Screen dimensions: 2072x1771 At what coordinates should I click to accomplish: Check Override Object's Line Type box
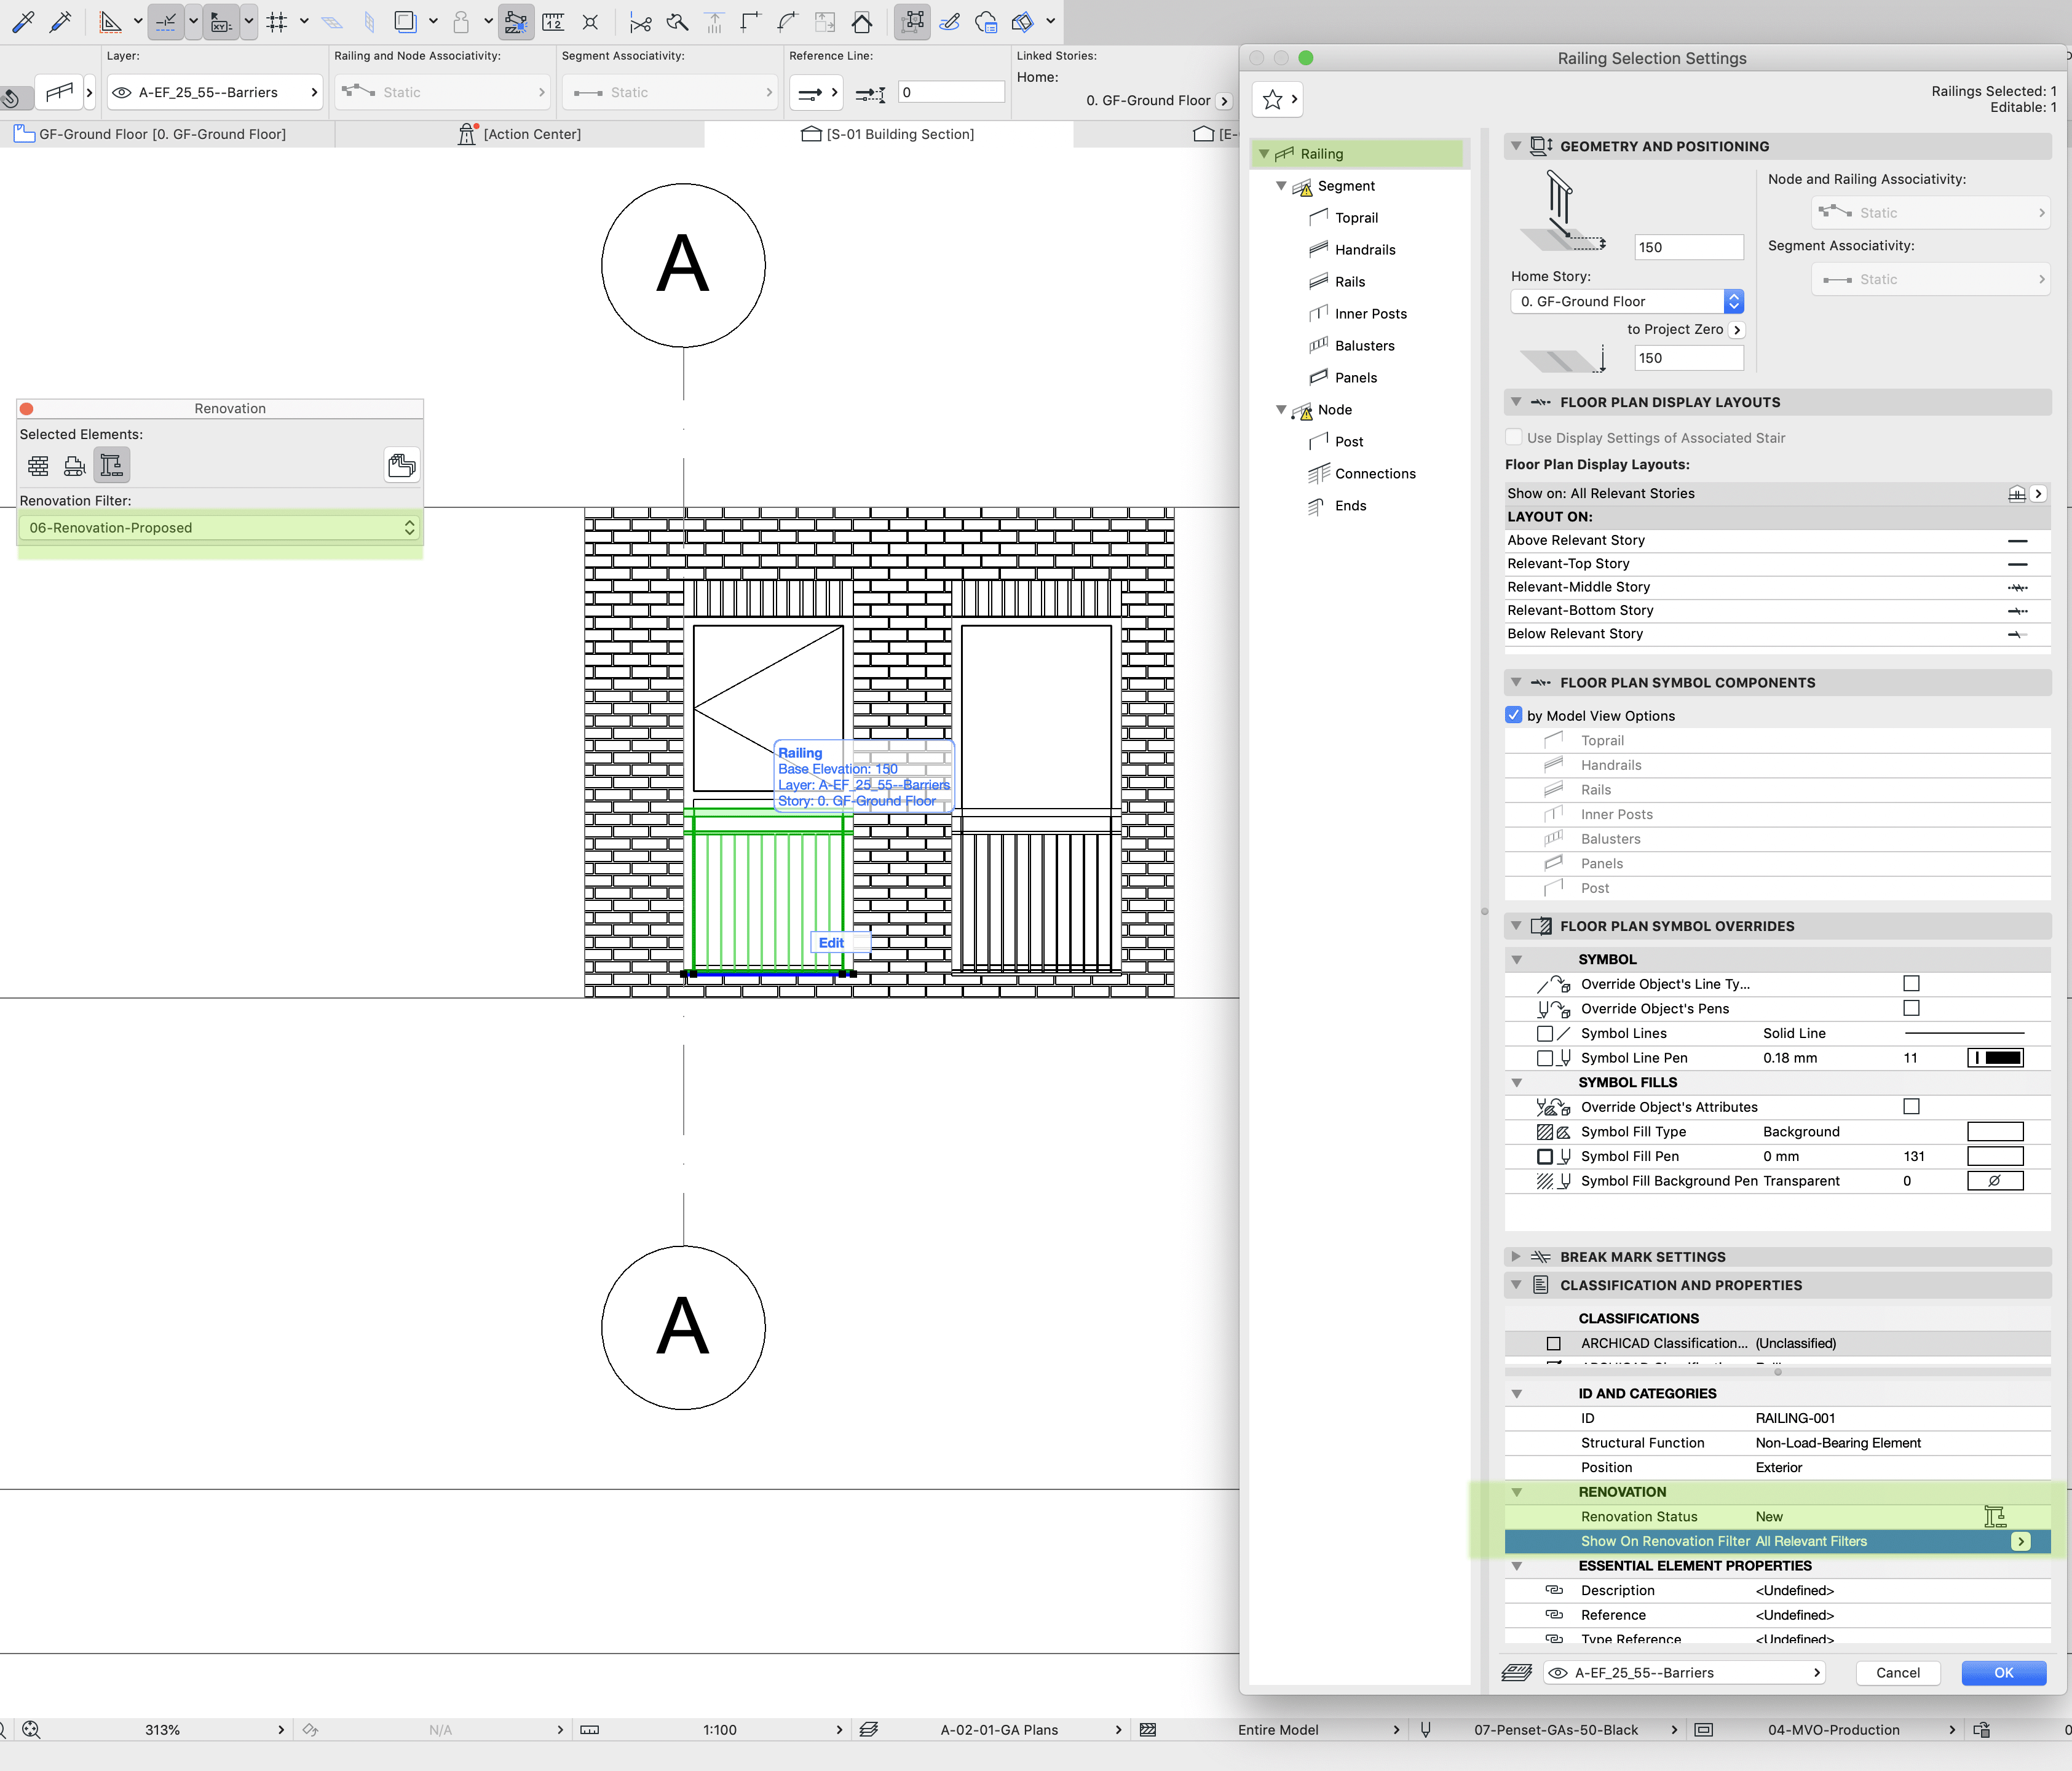click(1911, 984)
